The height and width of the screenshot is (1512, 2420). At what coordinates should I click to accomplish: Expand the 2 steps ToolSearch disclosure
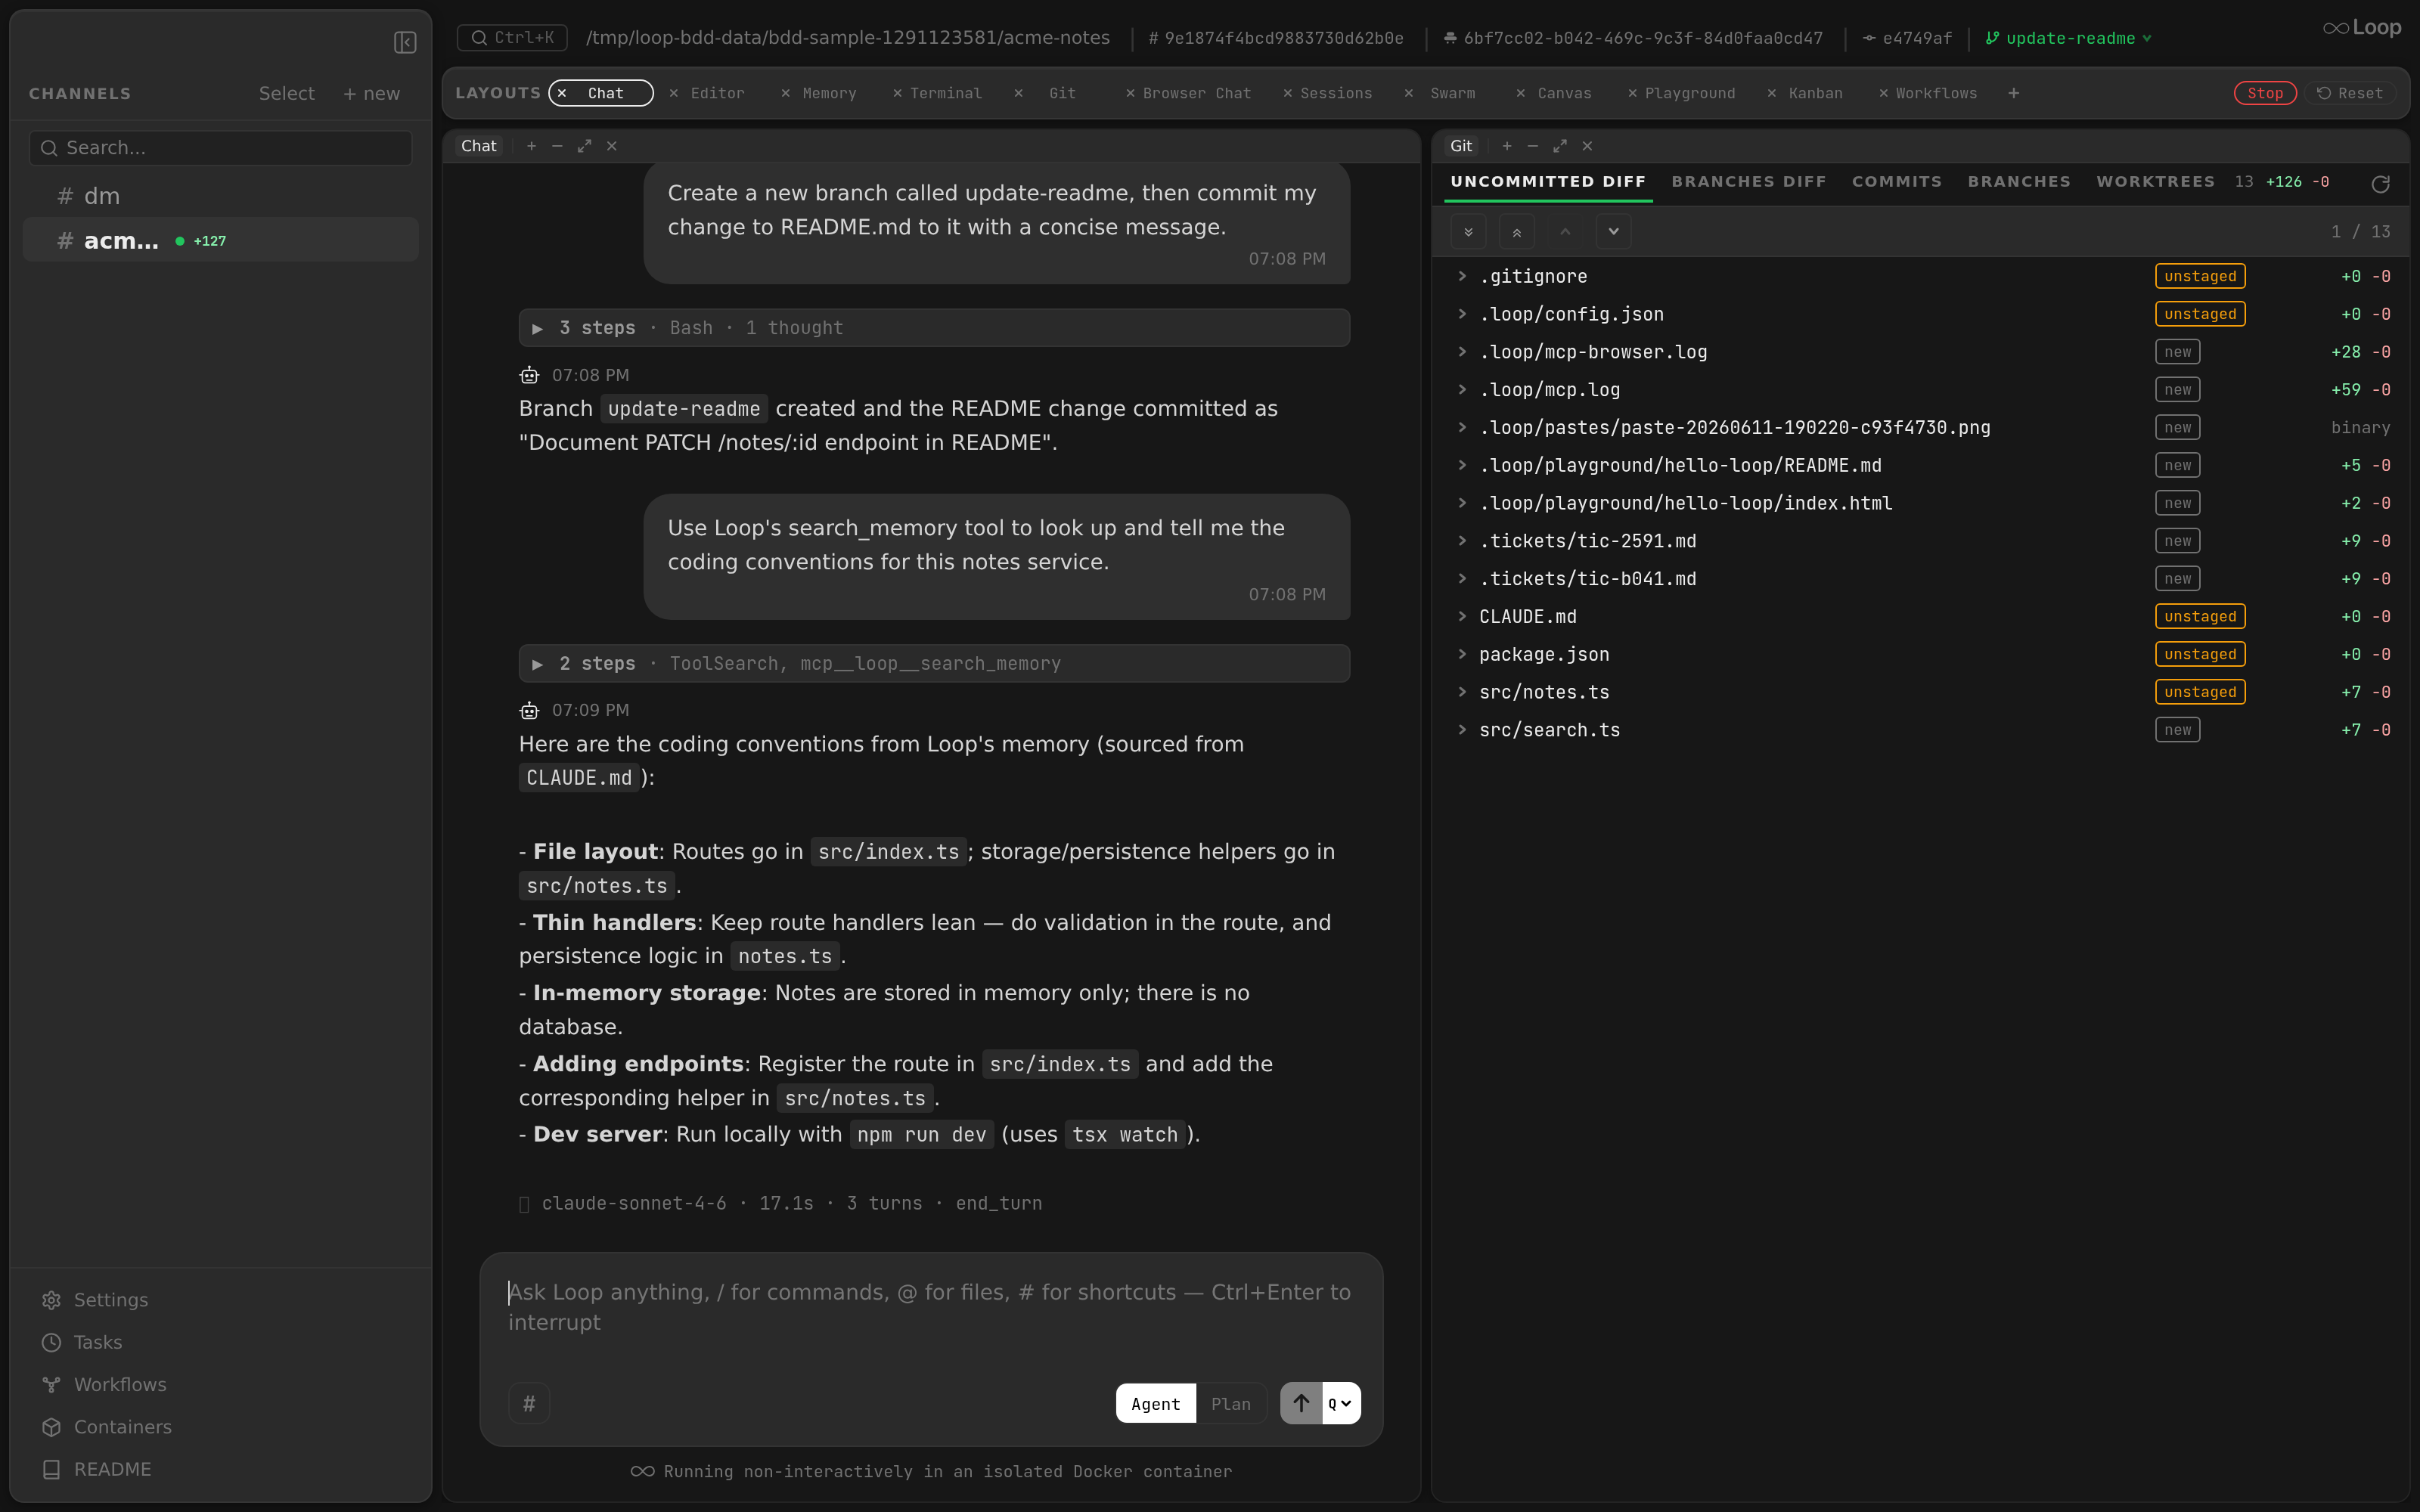(934, 664)
